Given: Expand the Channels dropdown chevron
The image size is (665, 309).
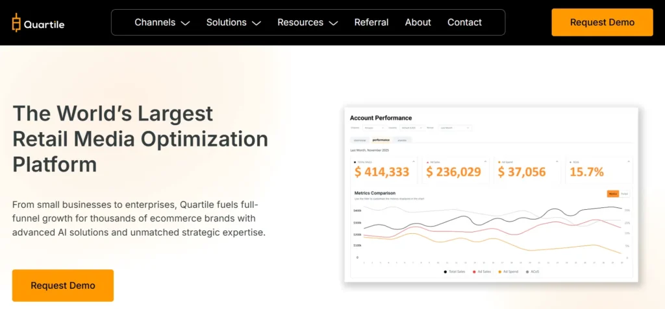Looking at the screenshot, I should coord(185,23).
